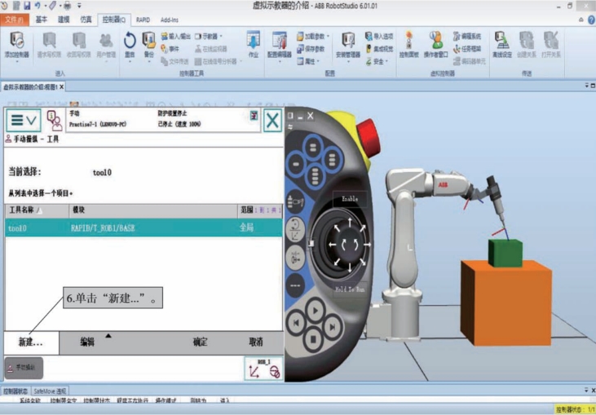Screen dimensions: 596x415
Task: Switch to the Add-Ins tab
Action: pyautogui.click(x=169, y=20)
